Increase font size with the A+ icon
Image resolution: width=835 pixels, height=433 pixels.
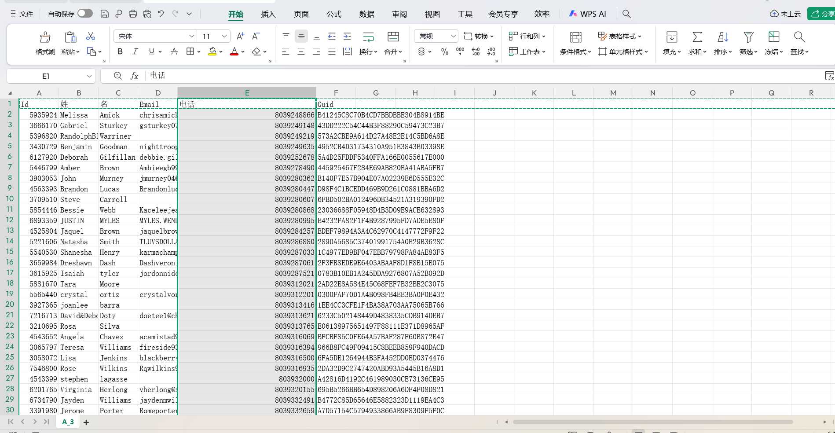click(241, 36)
